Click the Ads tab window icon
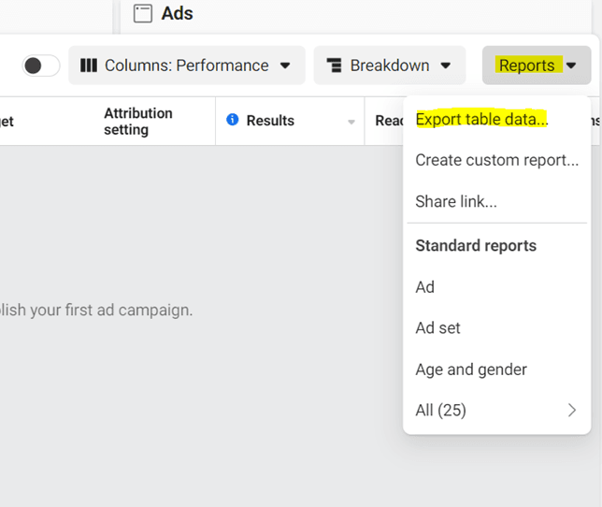 (142, 14)
